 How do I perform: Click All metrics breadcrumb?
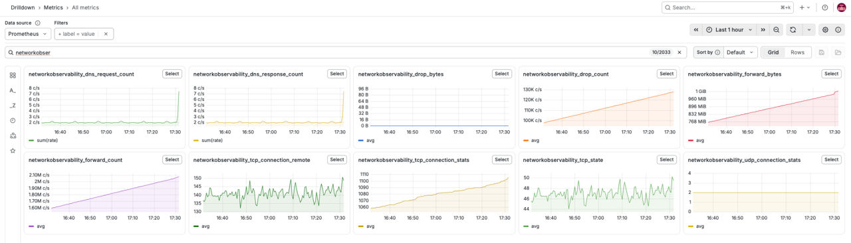tap(85, 7)
